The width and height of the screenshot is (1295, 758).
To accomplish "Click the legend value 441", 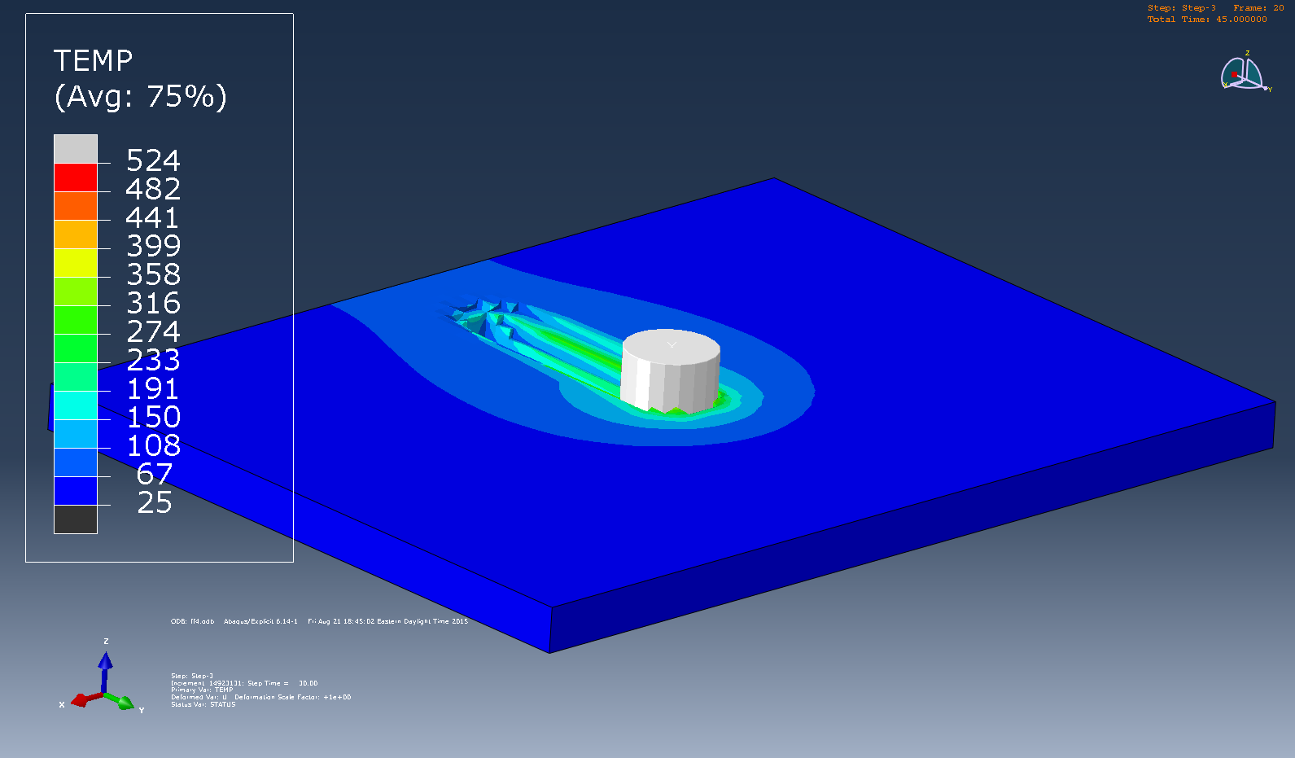I will (x=152, y=217).
